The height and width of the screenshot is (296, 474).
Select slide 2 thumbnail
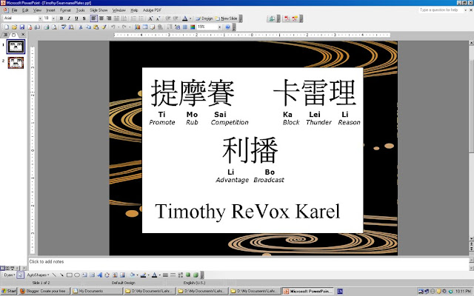tap(16, 63)
